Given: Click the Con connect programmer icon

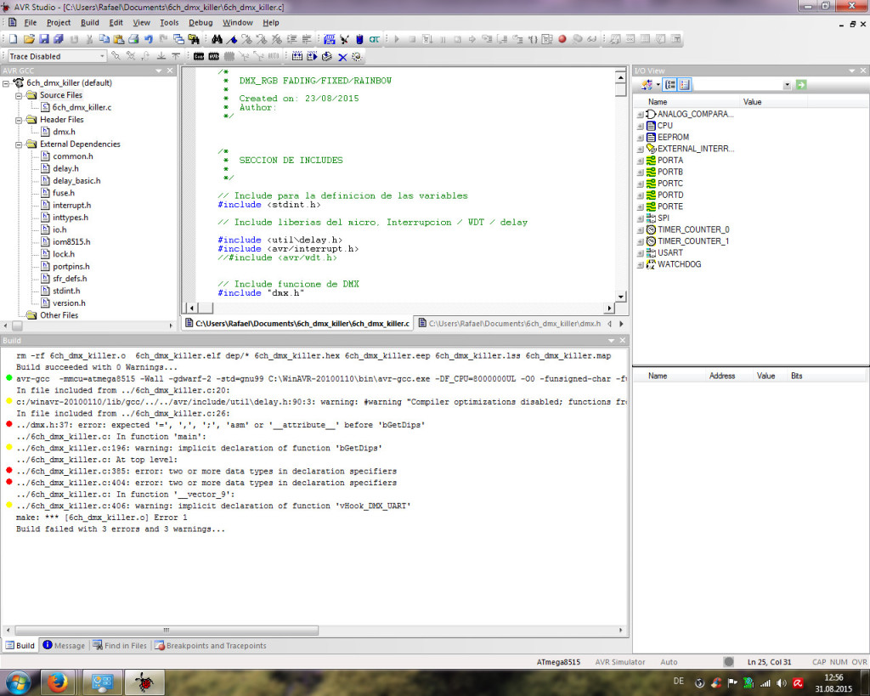Looking at the screenshot, I should point(199,56).
